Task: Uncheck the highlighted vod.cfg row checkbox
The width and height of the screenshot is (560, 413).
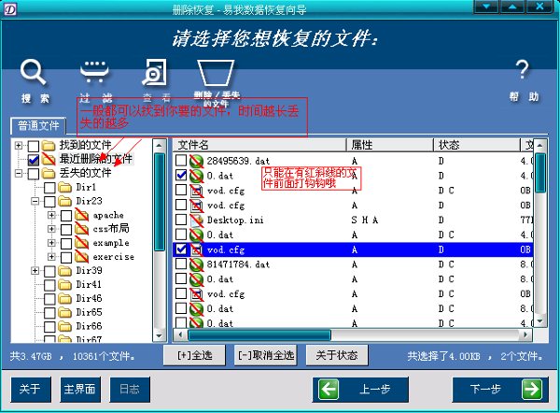Action: tap(181, 249)
